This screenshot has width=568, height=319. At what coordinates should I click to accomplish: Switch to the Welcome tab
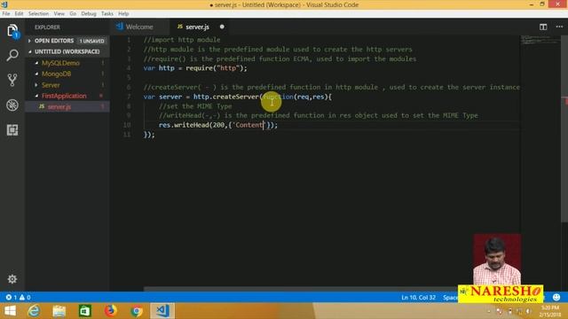(139, 27)
